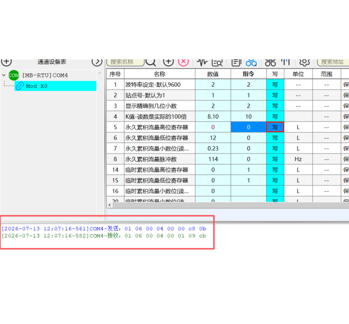Click the 写 button for 永久累积流量低位寄存器 row
349x324 pixels.
(x=275, y=138)
